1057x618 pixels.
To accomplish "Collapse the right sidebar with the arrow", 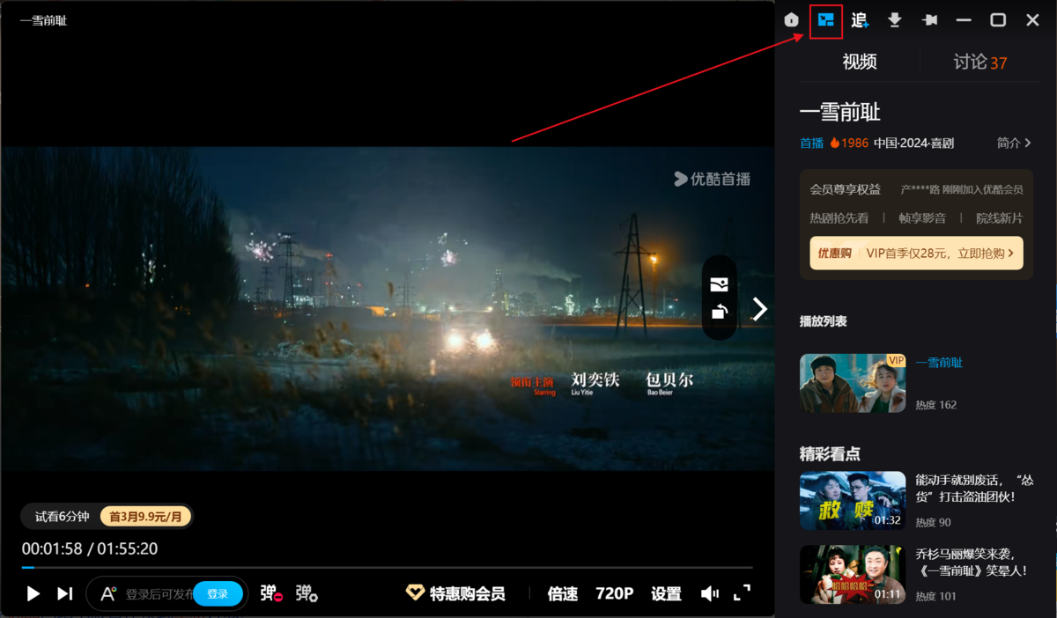I will 759,309.
